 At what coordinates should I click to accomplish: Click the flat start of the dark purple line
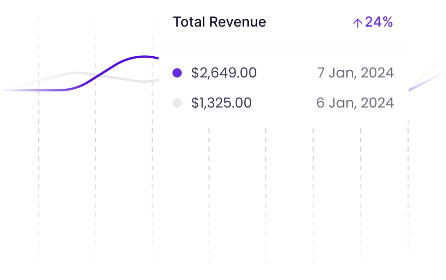click(35, 90)
